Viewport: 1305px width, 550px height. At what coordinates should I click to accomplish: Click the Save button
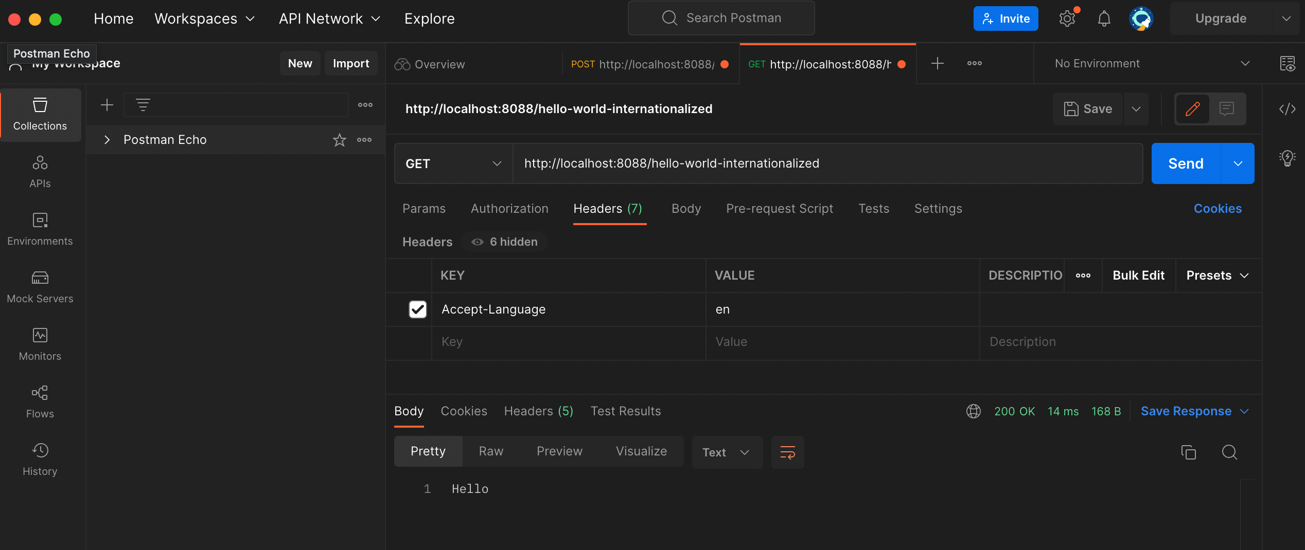(x=1088, y=108)
